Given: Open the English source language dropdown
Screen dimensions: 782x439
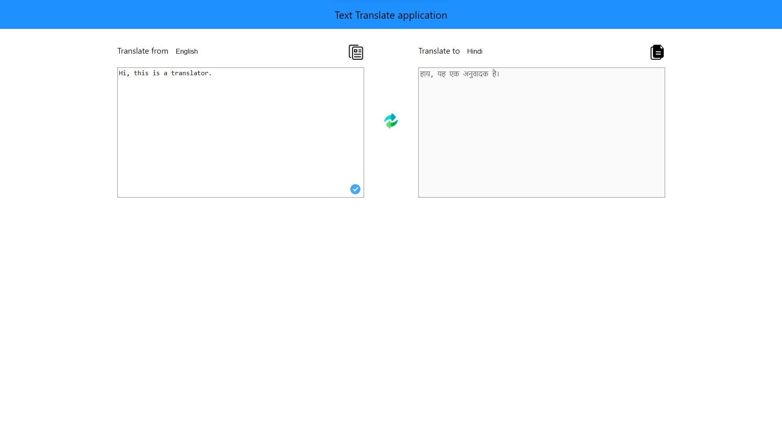Looking at the screenshot, I should (x=187, y=51).
